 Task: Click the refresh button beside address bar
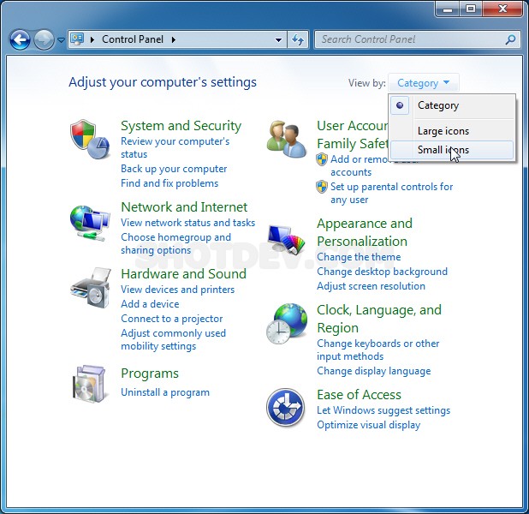tap(298, 39)
